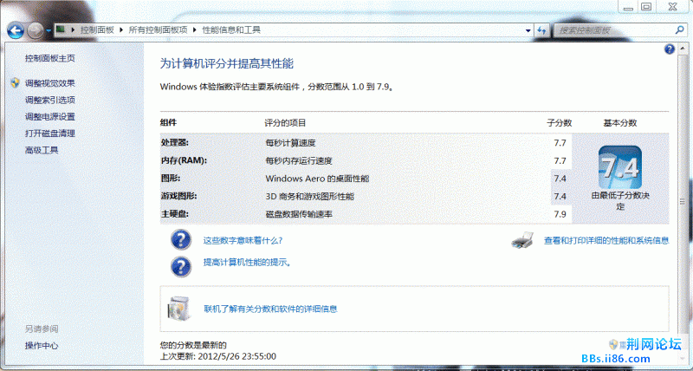Screen dimensions: 693x371
Task: Click the 处理器 row label
Action: [175, 142]
